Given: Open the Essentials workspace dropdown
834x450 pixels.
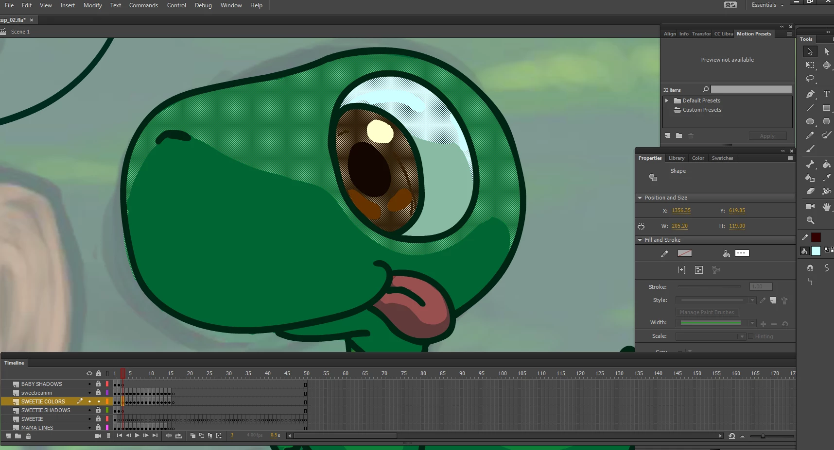Looking at the screenshot, I should coord(768,5).
